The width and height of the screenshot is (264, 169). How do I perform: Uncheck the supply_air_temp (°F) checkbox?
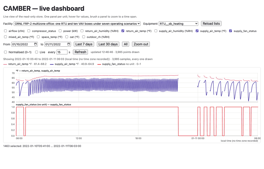click(197, 31)
